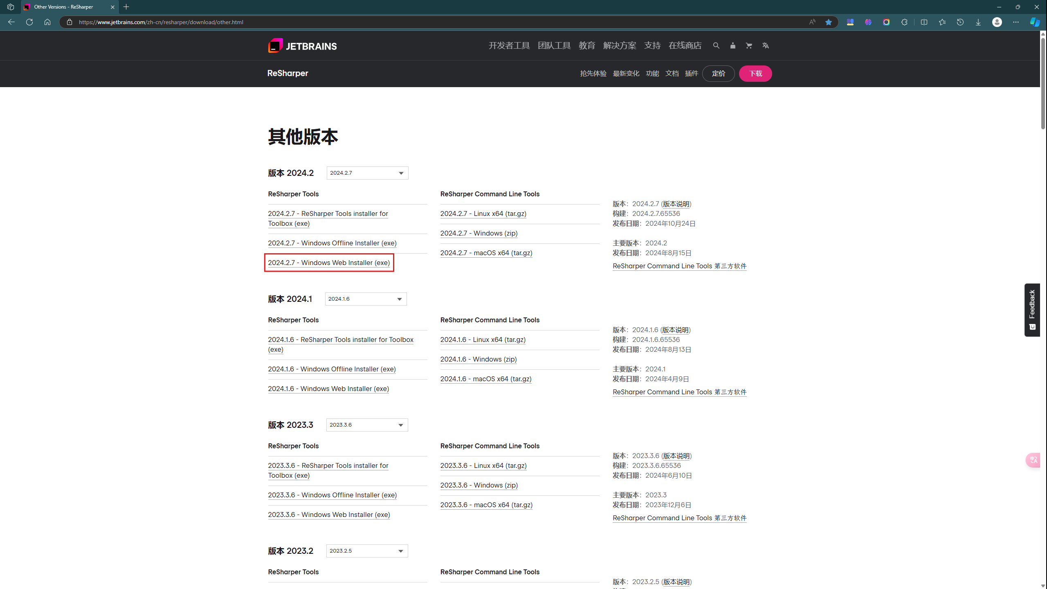Download 2024.2.7 ReSharper Tools installer for Toolbox
This screenshot has width=1047, height=589.
[328, 218]
